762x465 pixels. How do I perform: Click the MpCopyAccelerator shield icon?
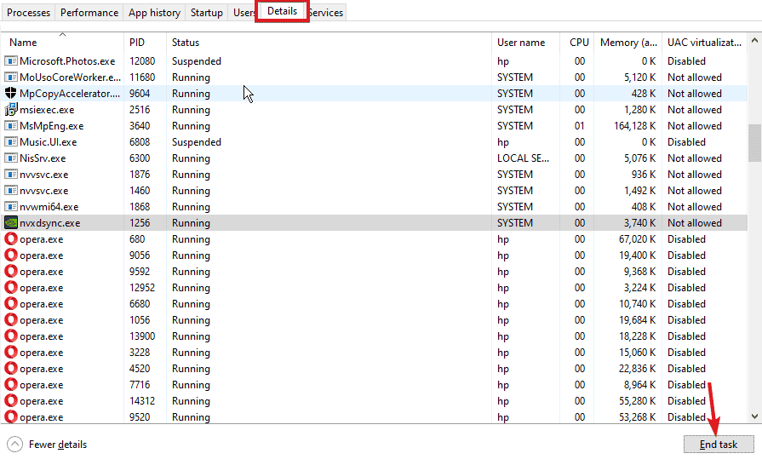(x=11, y=93)
